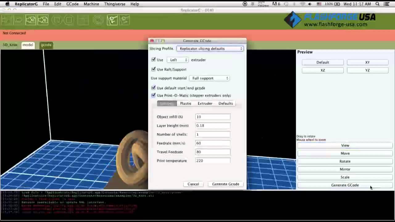Click the Upload to SD card icon

pos(31,20)
